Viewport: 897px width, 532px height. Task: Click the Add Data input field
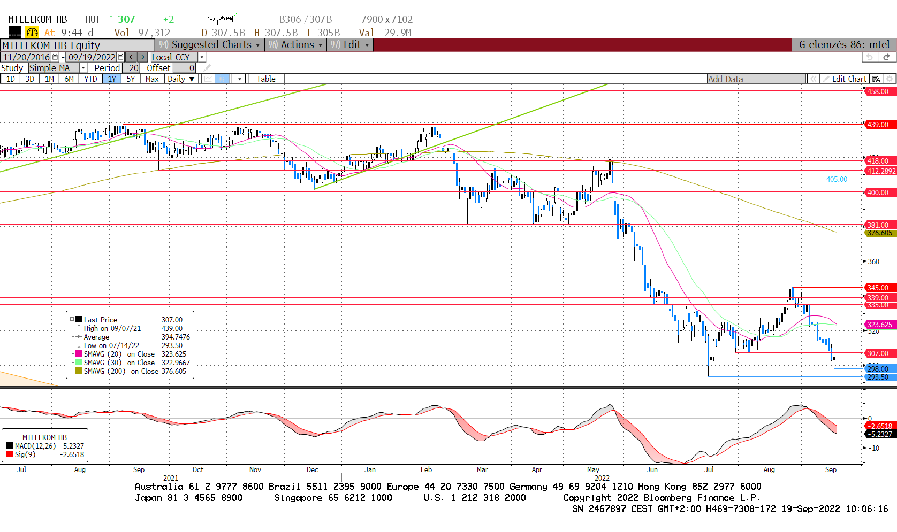[756, 79]
